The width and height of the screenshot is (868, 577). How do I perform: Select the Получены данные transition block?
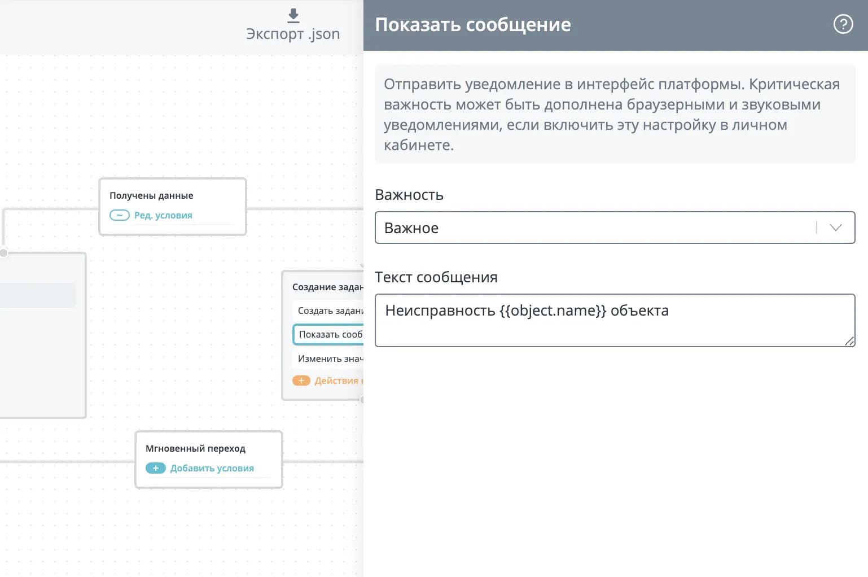point(173,207)
